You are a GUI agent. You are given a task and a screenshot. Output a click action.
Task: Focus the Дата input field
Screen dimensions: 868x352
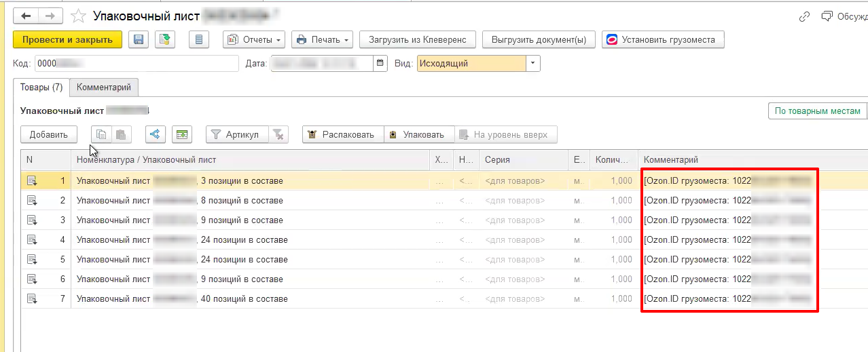pos(322,64)
